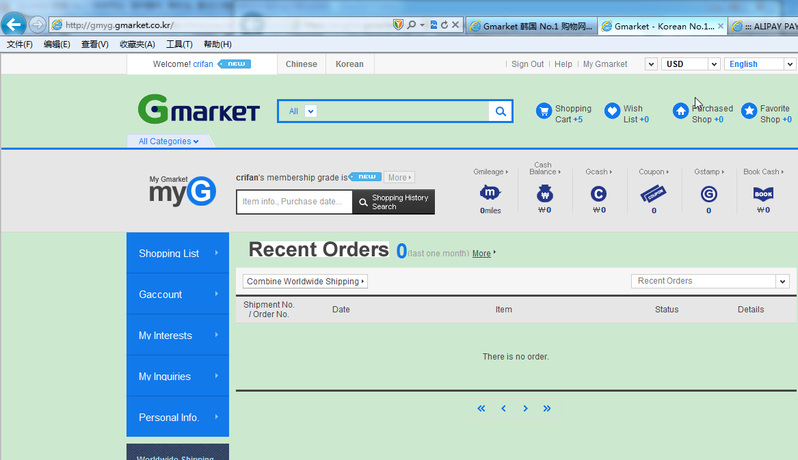798x460 pixels.
Task: Go to next page of orders
Action: tap(525, 409)
